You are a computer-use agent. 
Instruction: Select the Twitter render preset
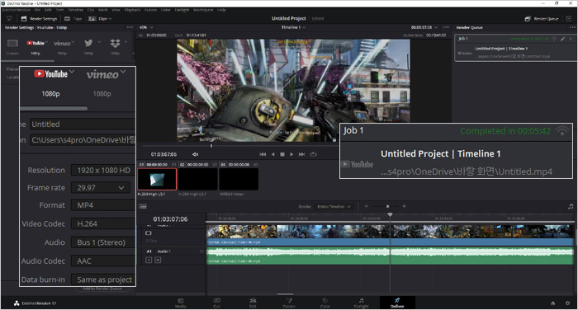(88, 43)
